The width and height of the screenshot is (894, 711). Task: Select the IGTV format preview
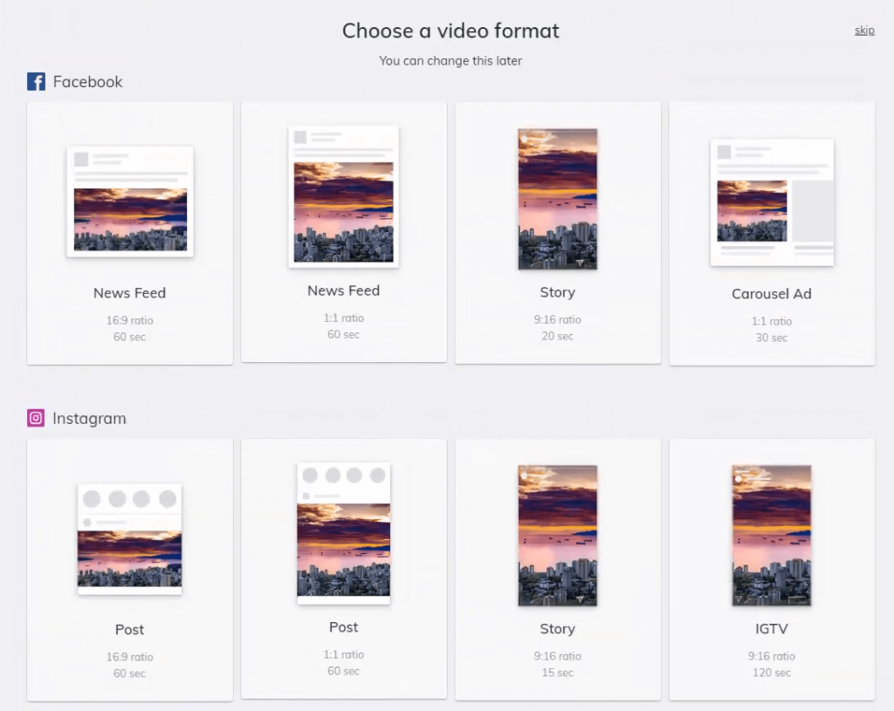tap(772, 536)
